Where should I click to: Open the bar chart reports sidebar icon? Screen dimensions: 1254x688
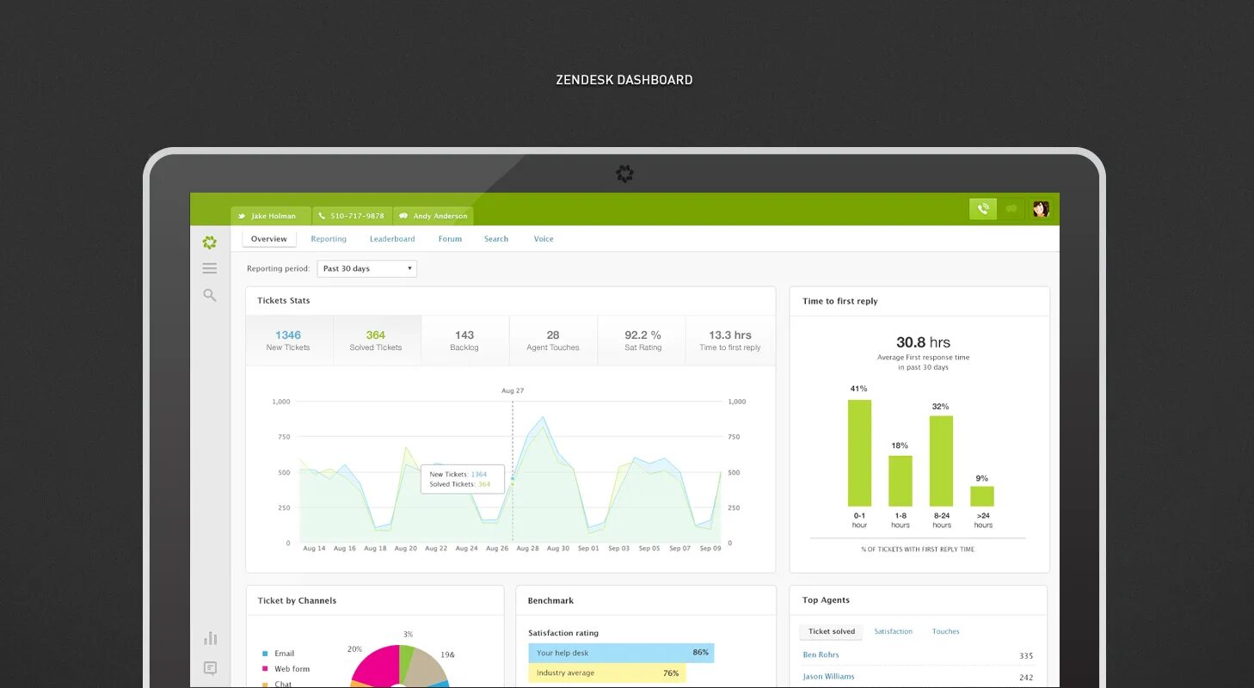210,638
